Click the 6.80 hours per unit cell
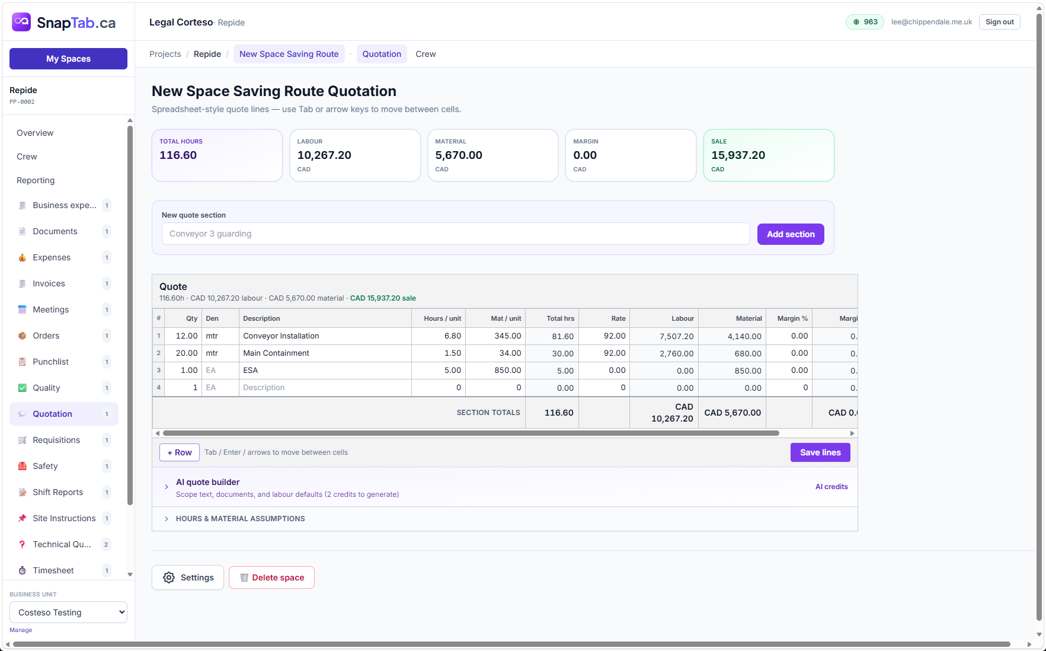1046x651 pixels. coord(439,336)
